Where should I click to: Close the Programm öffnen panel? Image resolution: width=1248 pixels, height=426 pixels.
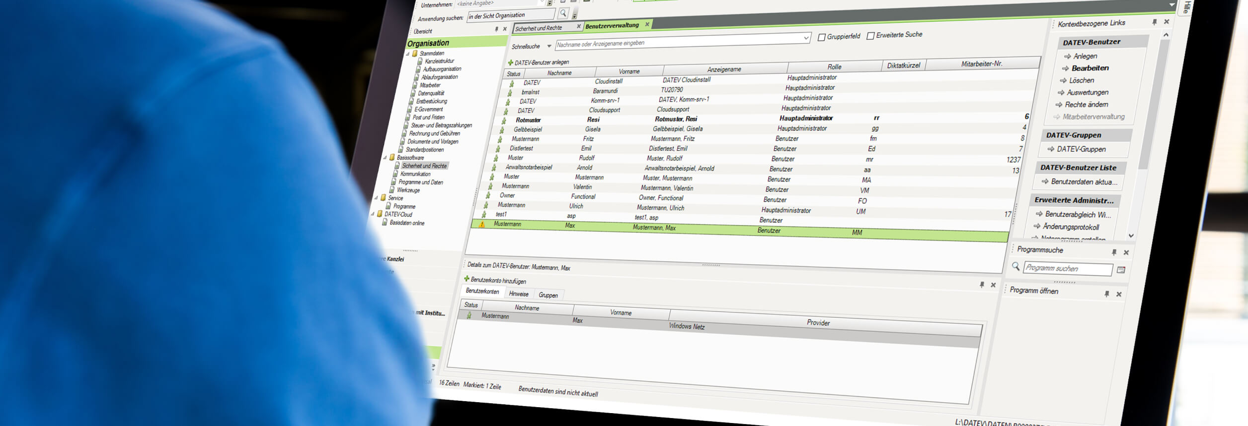point(1119,294)
